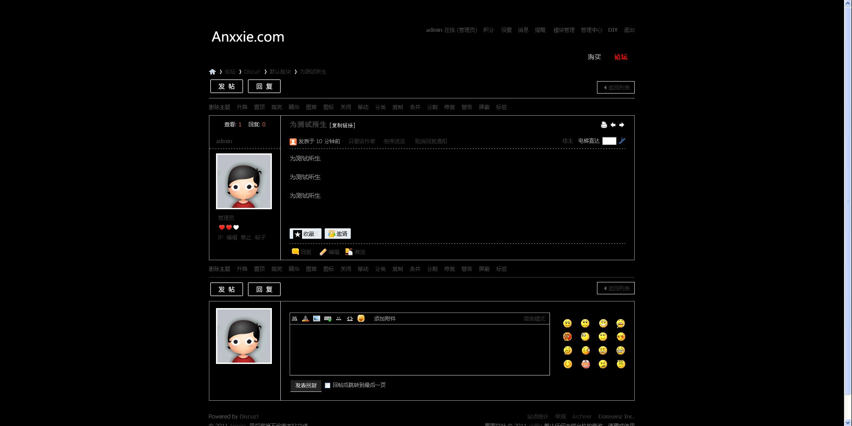
Task: Open 设置 in the top user menu
Action: click(506, 30)
